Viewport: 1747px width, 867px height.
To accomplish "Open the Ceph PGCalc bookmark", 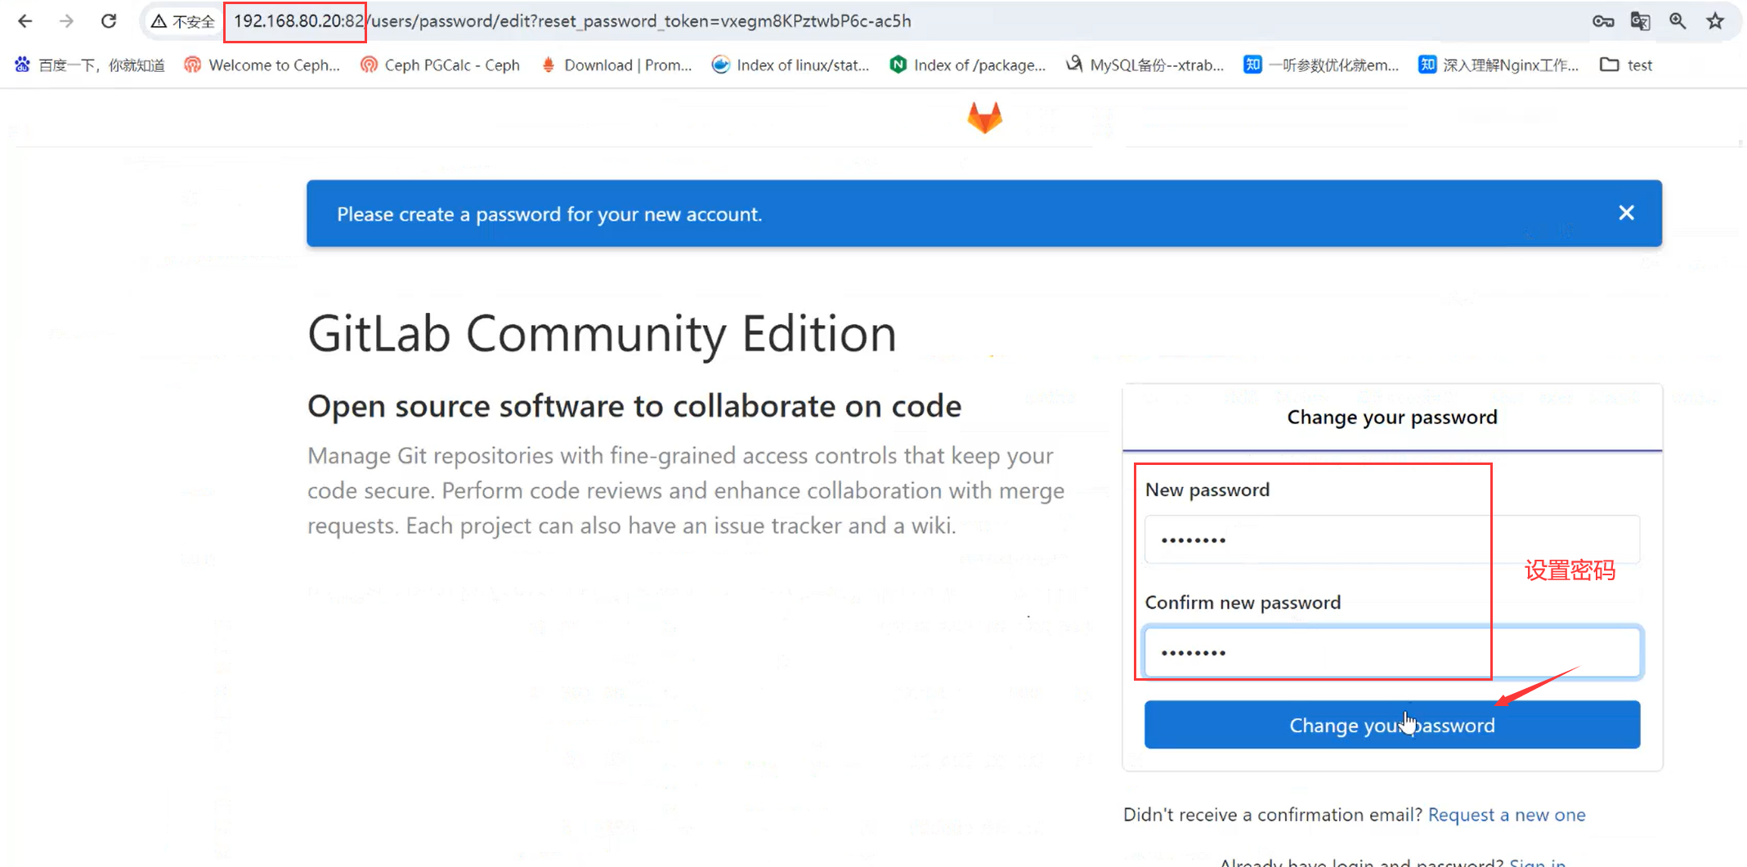I will [440, 65].
